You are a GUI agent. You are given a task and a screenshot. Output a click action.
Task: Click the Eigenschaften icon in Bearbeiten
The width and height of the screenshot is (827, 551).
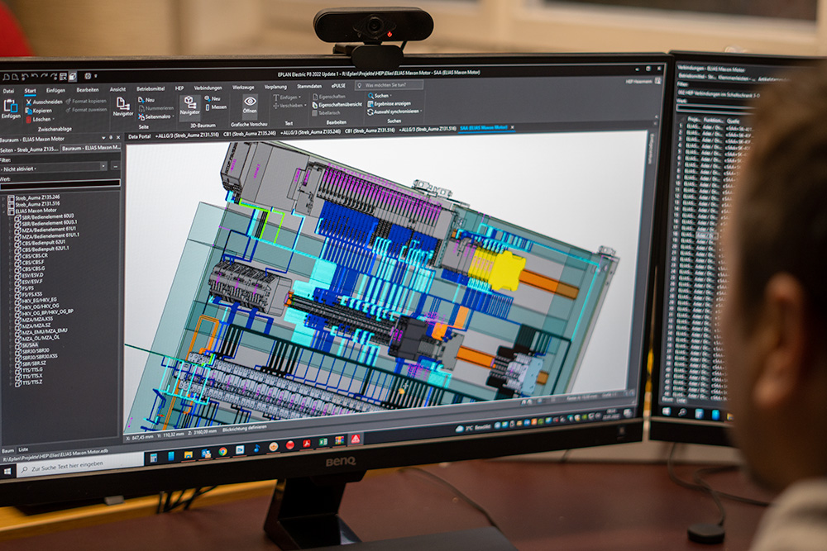[x=315, y=97]
